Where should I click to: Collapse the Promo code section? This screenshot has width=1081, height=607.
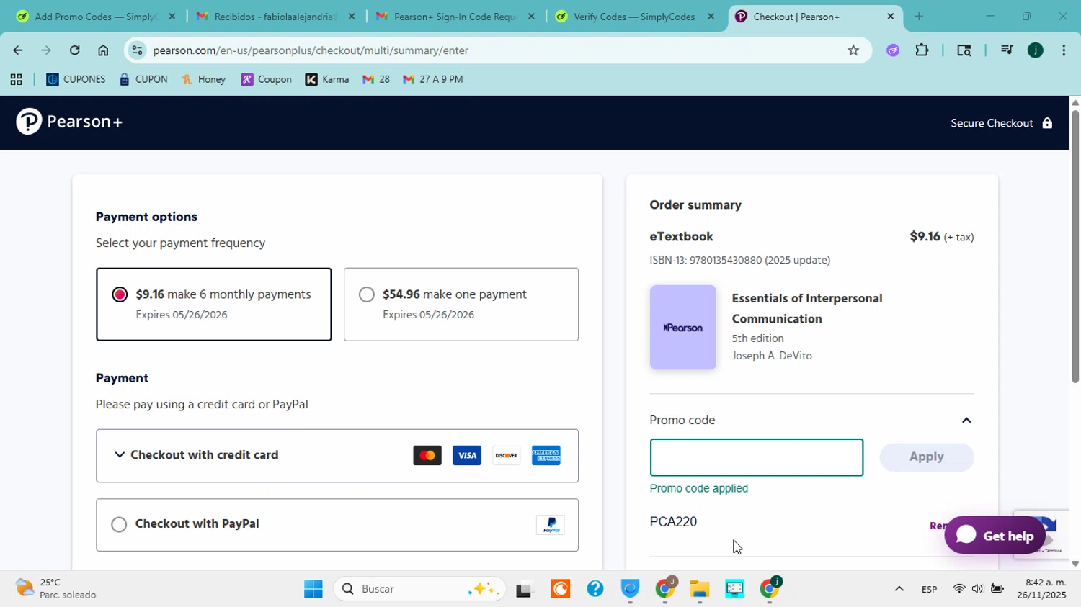[x=966, y=421]
